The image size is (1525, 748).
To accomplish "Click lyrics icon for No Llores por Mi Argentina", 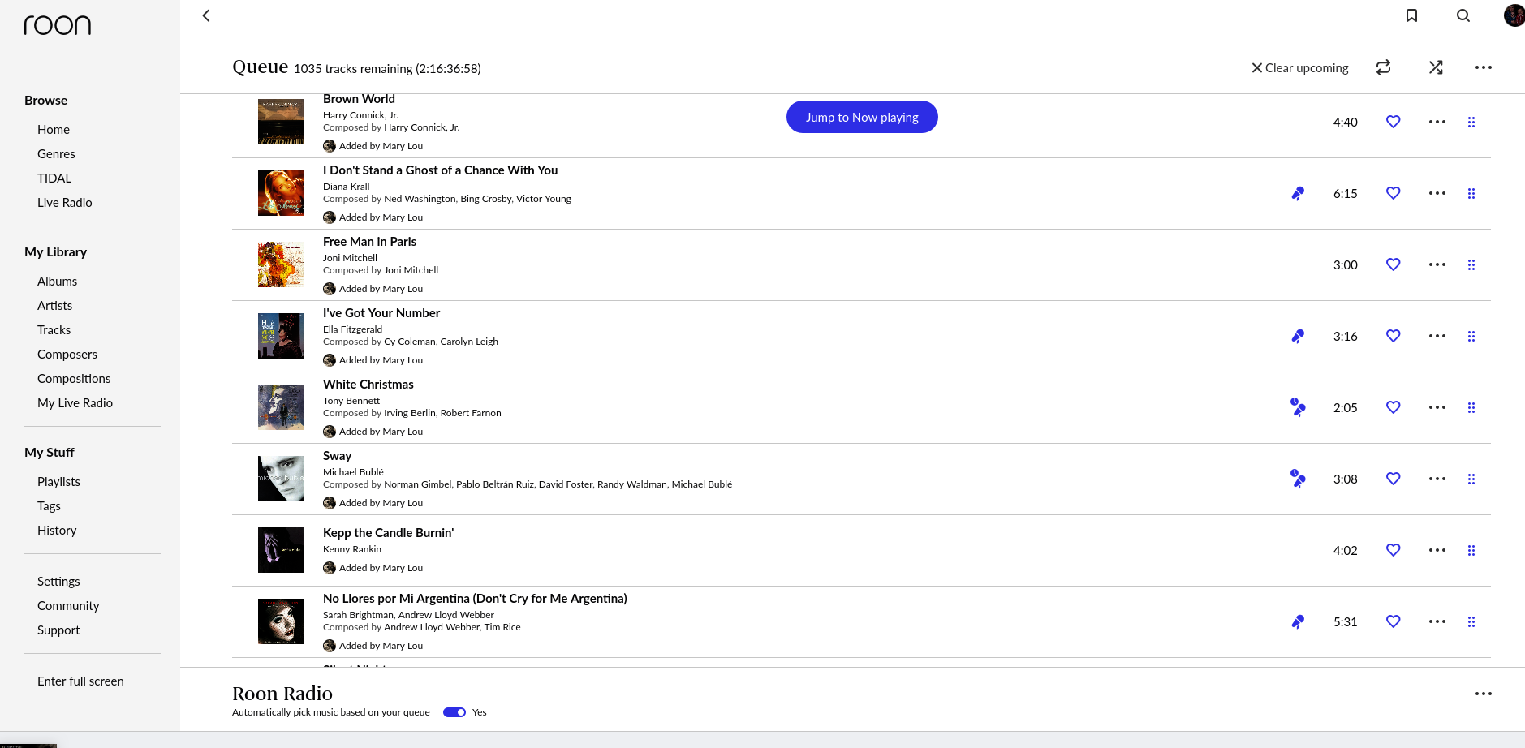I will (1298, 621).
